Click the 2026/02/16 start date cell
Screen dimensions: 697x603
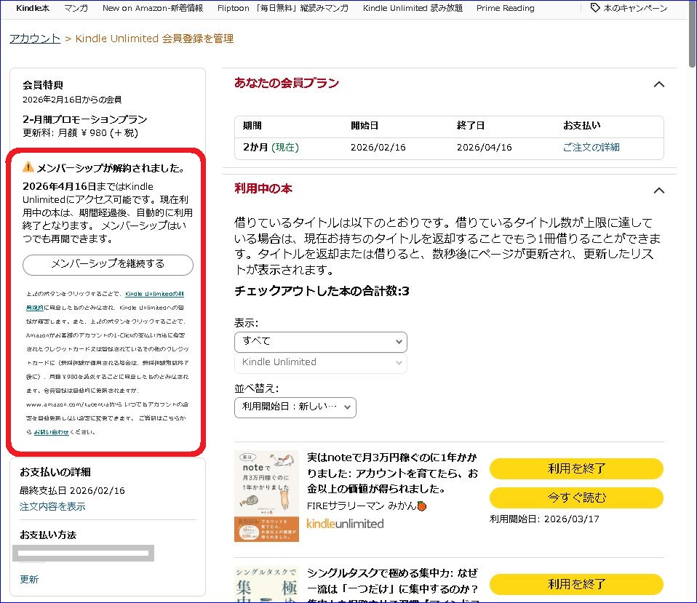click(x=378, y=147)
